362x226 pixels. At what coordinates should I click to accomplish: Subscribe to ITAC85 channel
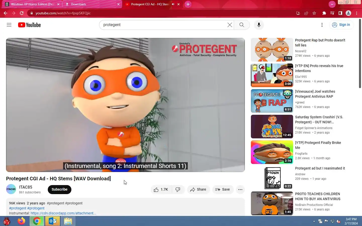[x=60, y=190]
